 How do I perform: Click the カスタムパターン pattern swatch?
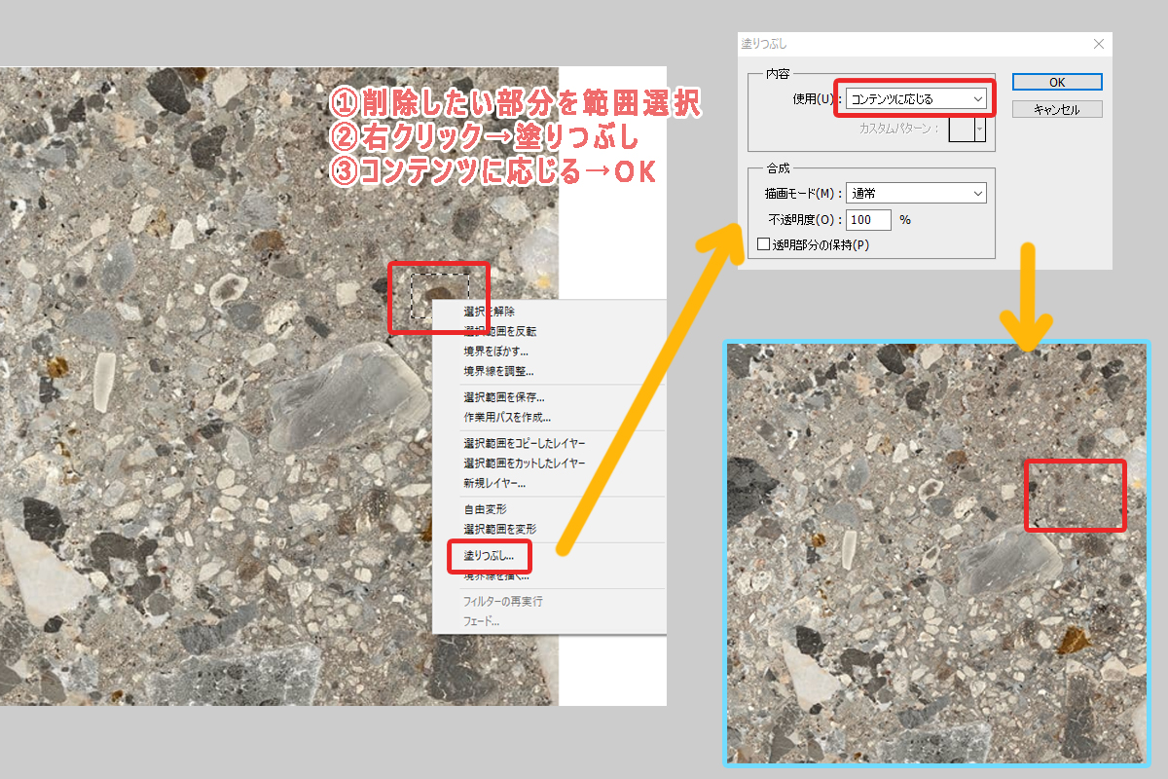[x=961, y=129]
